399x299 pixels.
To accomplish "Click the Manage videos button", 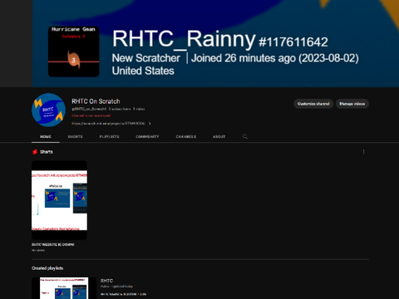I will pos(352,104).
